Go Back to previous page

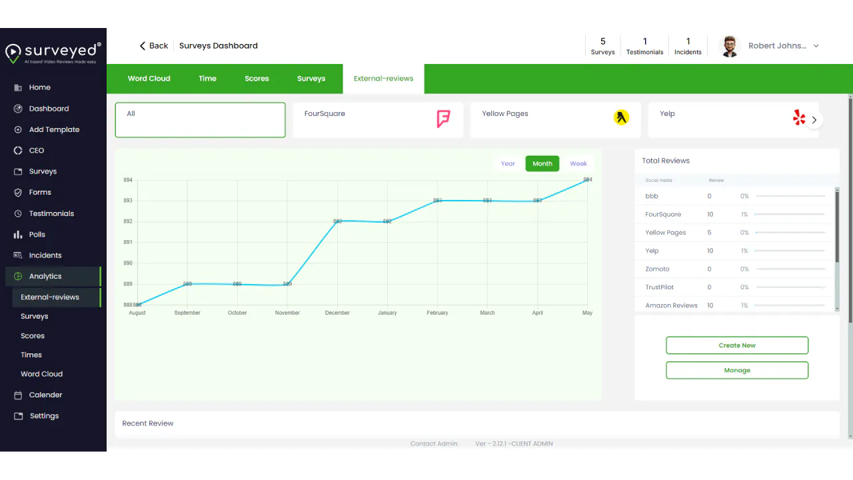(153, 46)
